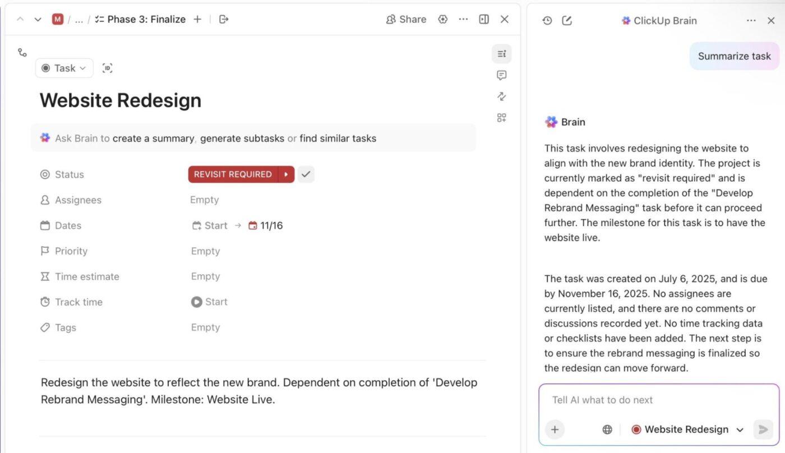Copy the task ID using the ID icon

[107, 68]
